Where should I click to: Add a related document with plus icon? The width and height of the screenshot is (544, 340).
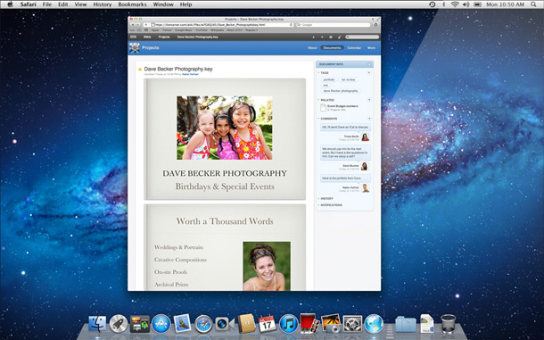pos(369,100)
